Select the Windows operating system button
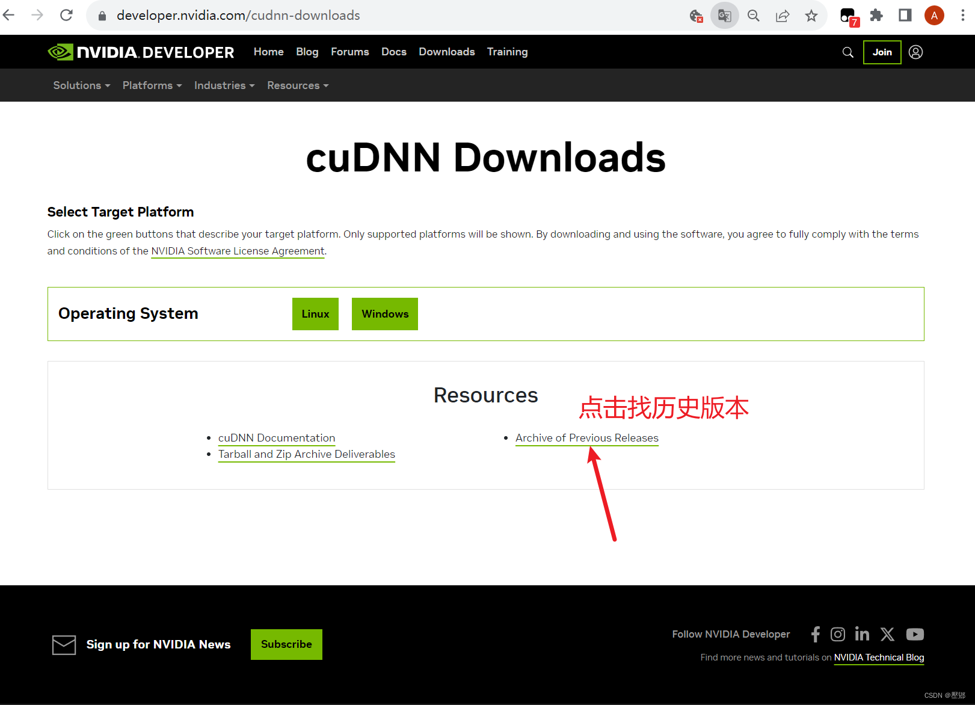 point(384,313)
